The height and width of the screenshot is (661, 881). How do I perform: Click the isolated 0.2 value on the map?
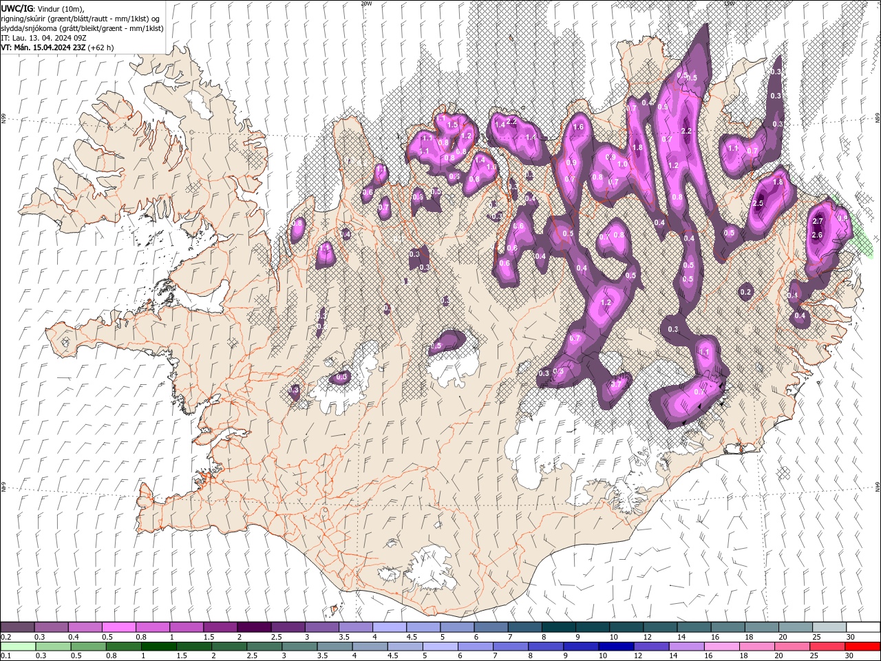pyautogui.click(x=745, y=292)
